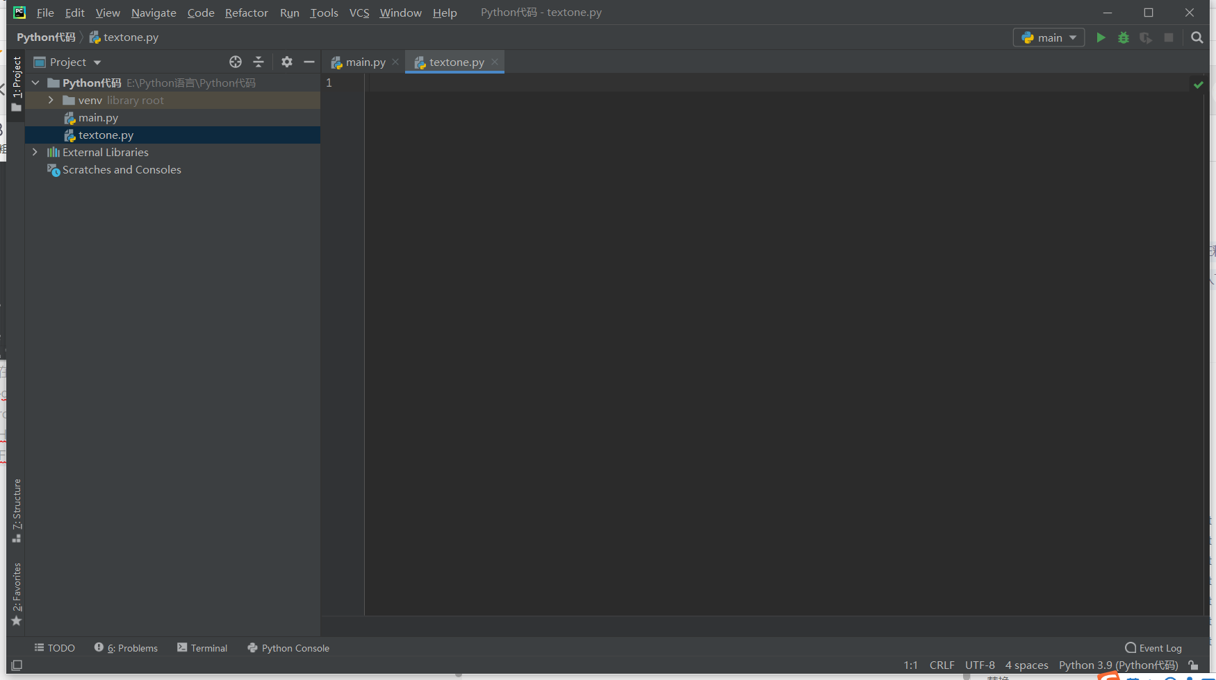Image resolution: width=1216 pixels, height=680 pixels.
Task: Open the View menu
Action: (108, 12)
